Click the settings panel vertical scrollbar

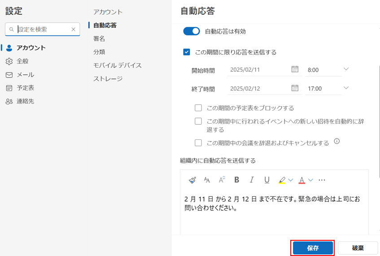point(379,121)
